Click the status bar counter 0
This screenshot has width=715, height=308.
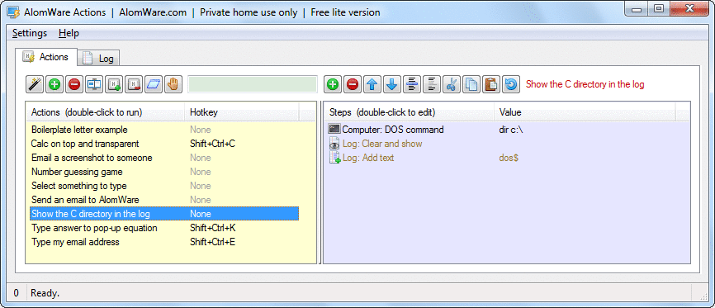[17, 293]
